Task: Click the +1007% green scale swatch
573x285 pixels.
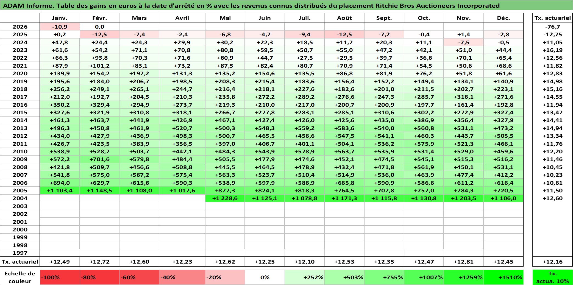Action: 424,277
